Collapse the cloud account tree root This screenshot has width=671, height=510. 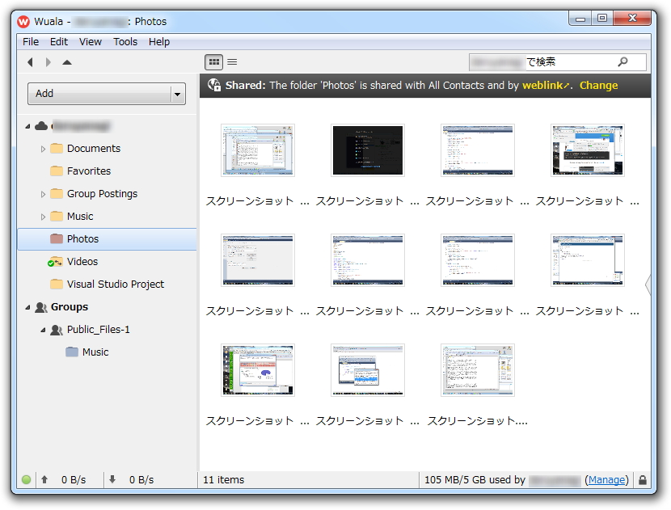pos(27,126)
